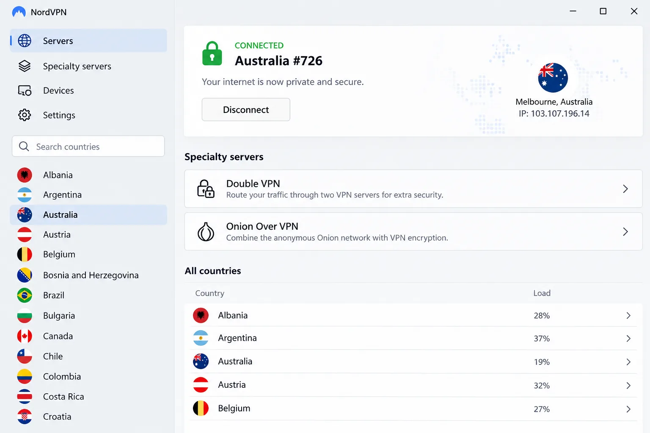Click Argentina flag in All countries table
Screen dimensions: 650x433
click(x=201, y=338)
